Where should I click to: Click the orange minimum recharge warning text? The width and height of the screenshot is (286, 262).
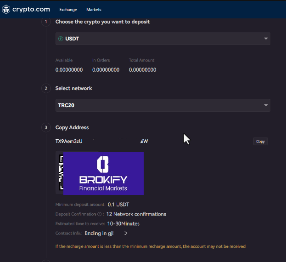(x=150, y=246)
